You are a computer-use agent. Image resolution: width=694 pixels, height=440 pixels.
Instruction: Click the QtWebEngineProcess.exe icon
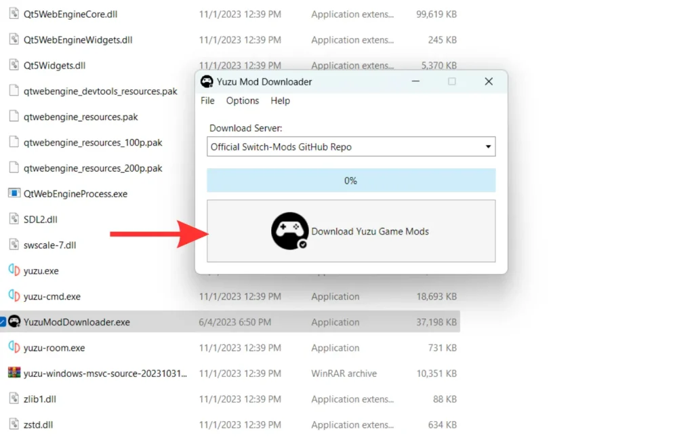coord(14,193)
